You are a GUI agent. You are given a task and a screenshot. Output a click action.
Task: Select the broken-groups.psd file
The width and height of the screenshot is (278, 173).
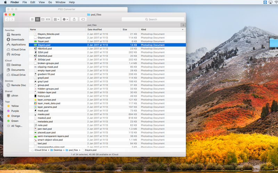pos(107,63)
